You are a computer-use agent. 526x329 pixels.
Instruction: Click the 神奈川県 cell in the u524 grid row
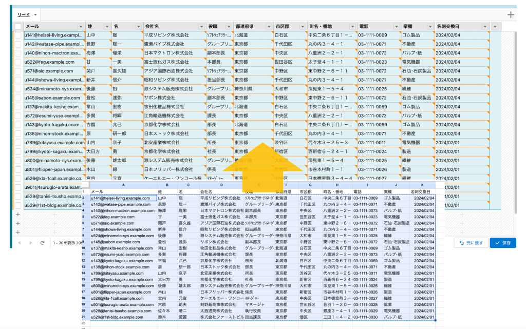pos(253,89)
